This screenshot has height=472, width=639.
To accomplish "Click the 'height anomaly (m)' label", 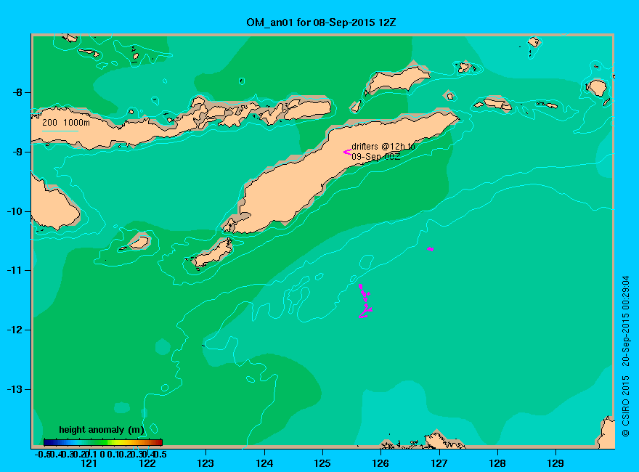I will click(102, 430).
